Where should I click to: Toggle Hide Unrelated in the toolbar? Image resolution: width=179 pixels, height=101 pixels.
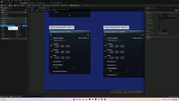(x=36, y=5)
